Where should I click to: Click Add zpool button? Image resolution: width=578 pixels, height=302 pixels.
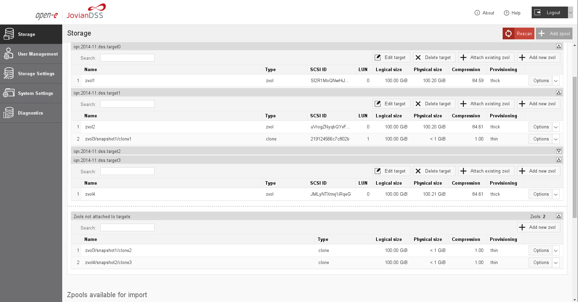(x=554, y=33)
